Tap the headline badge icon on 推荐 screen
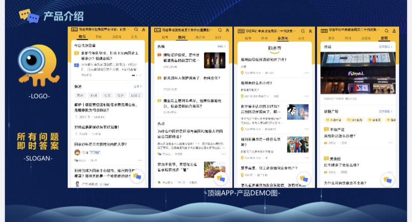The height and width of the screenshot is (222, 412). 74,30
